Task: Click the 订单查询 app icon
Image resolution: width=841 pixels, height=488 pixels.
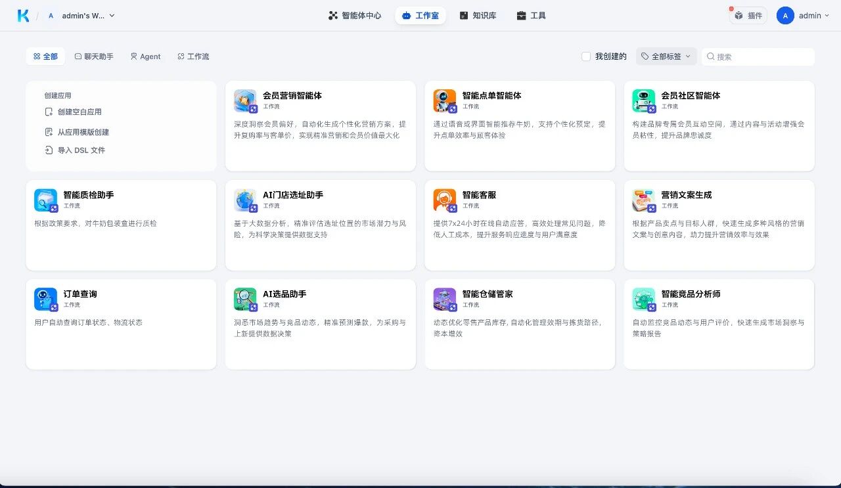Action: pos(45,298)
